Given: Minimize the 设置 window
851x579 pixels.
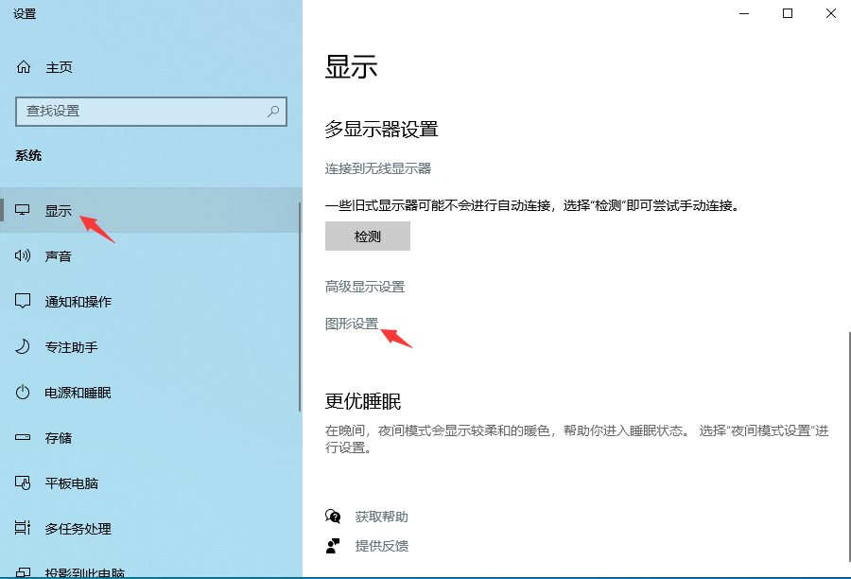Looking at the screenshot, I should [744, 13].
